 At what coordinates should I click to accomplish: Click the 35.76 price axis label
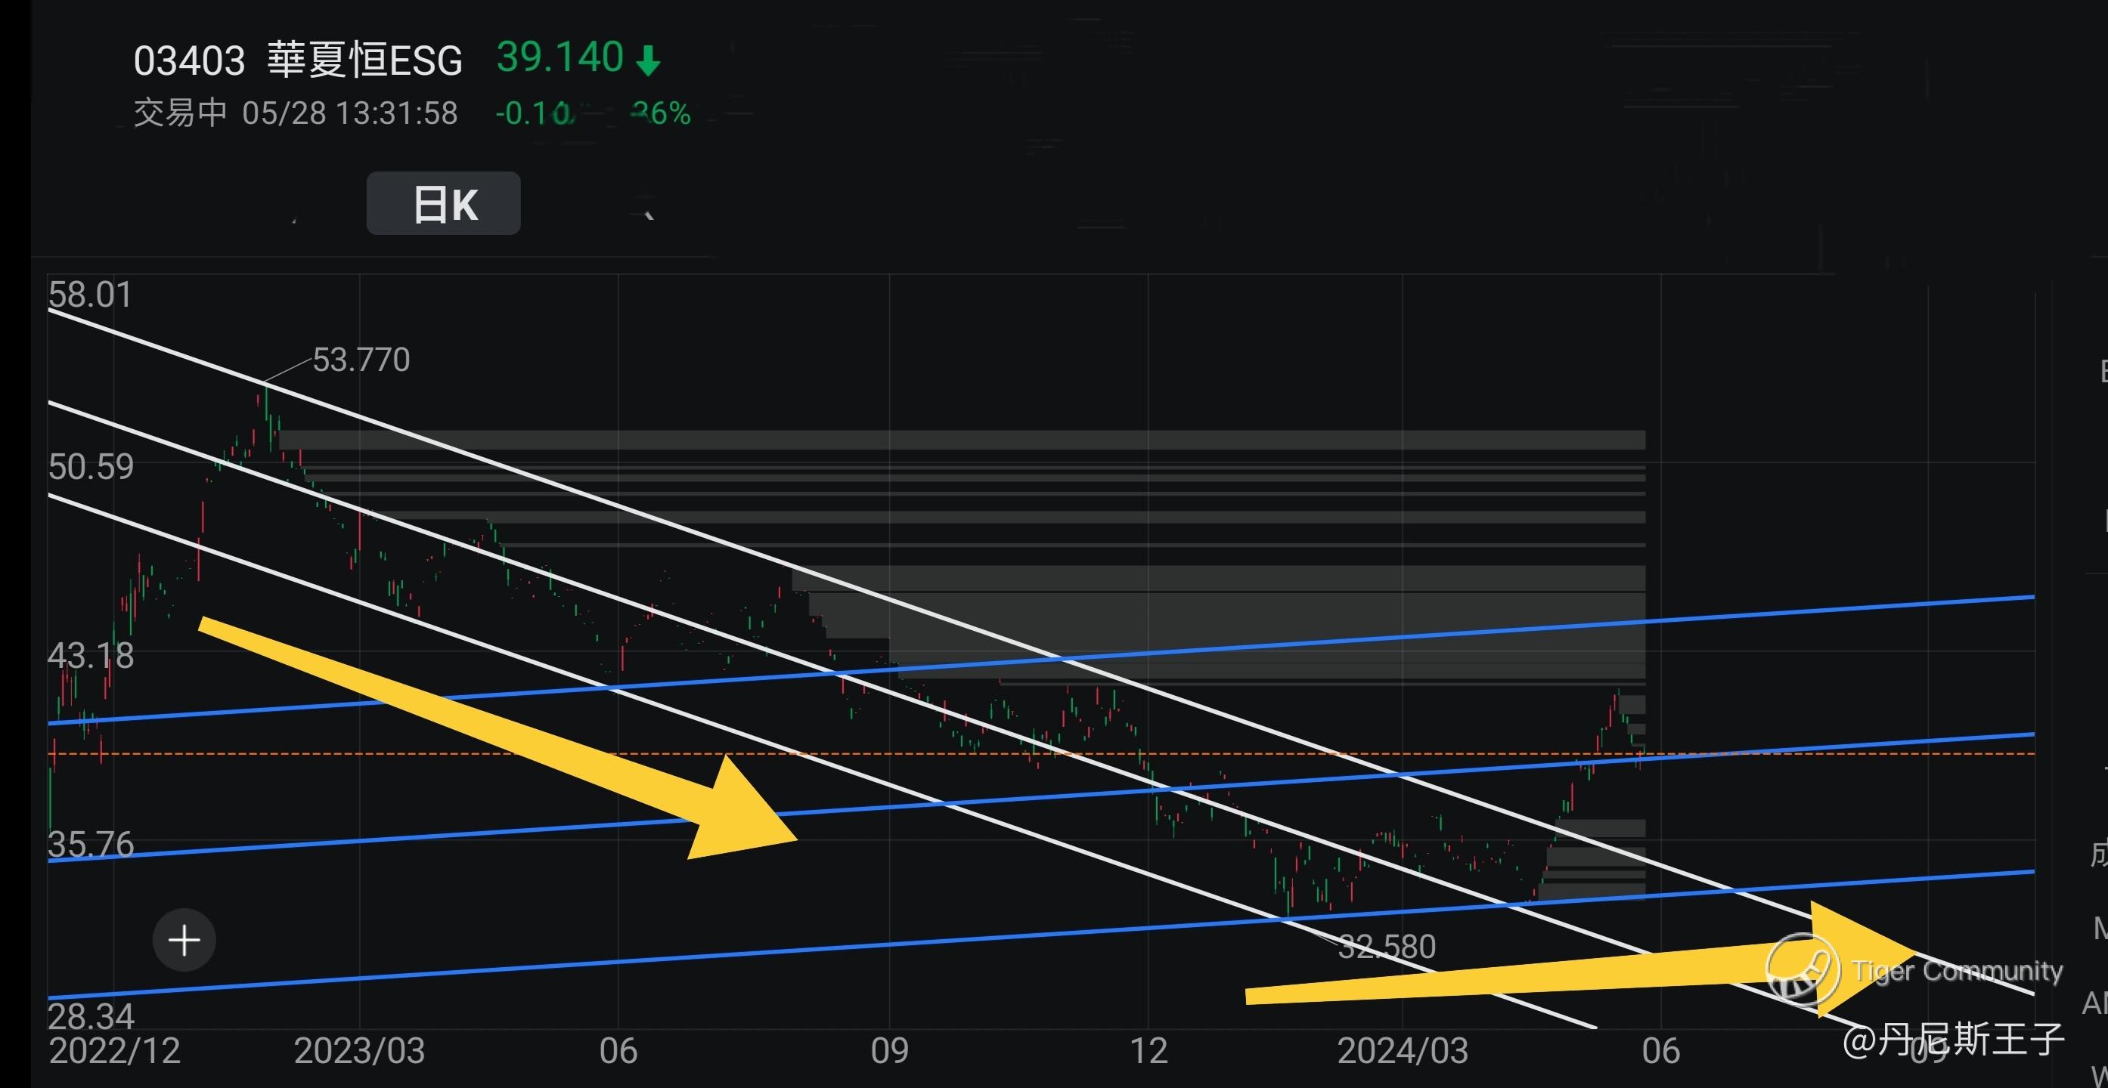tap(90, 845)
